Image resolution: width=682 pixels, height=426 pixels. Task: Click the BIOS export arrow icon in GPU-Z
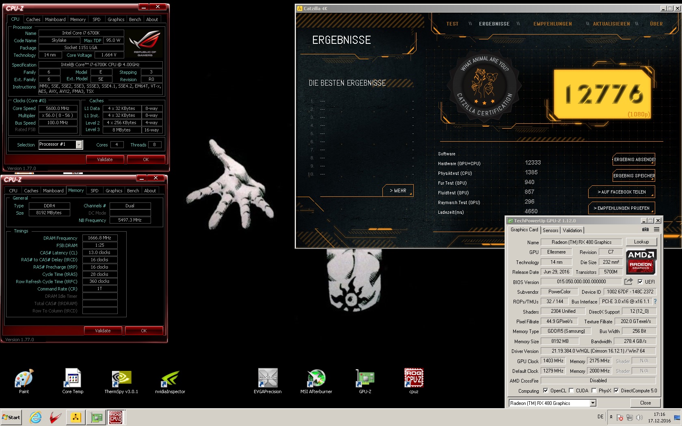[628, 281]
